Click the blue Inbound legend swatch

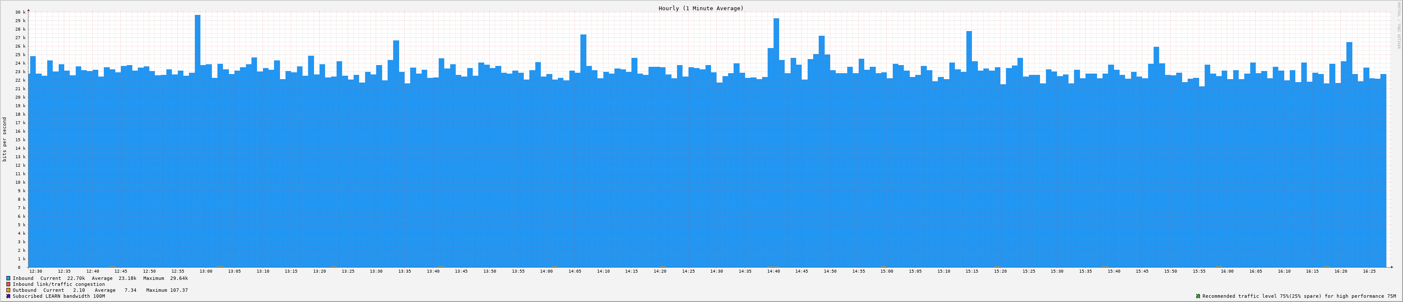point(8,278)
